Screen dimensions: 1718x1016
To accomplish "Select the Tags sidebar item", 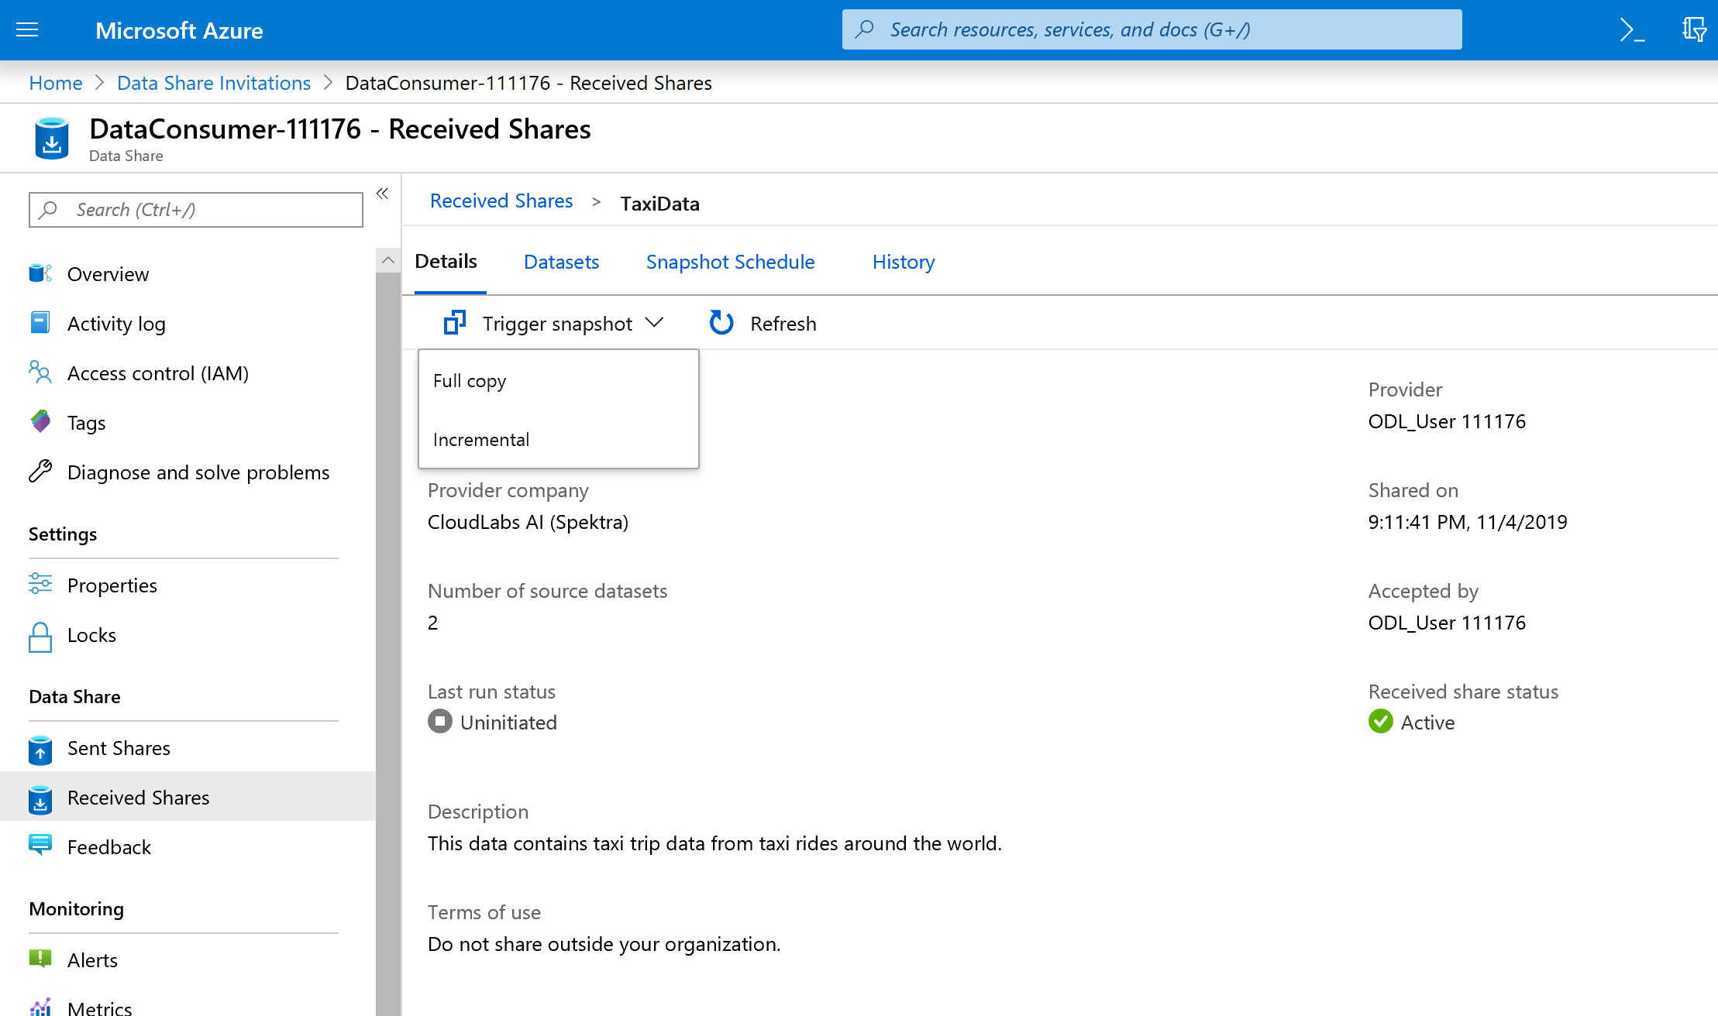I will point(85,422).
